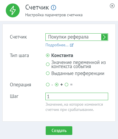Click the Создать button
118x139 pixels.
click(x=59, y=131)
